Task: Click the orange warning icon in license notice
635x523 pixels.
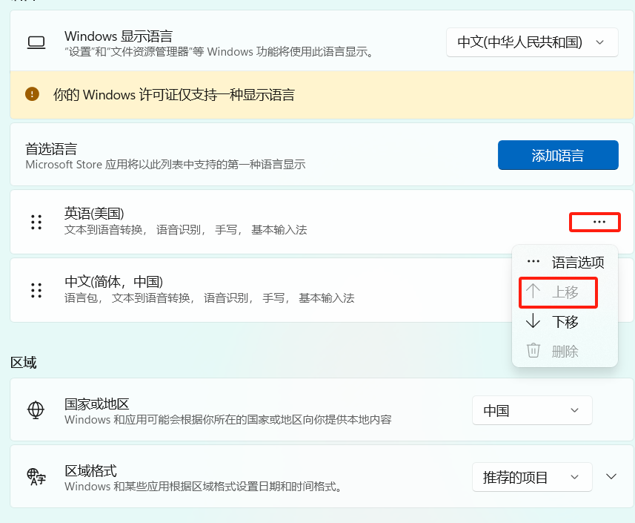Action: click(32, 94)
